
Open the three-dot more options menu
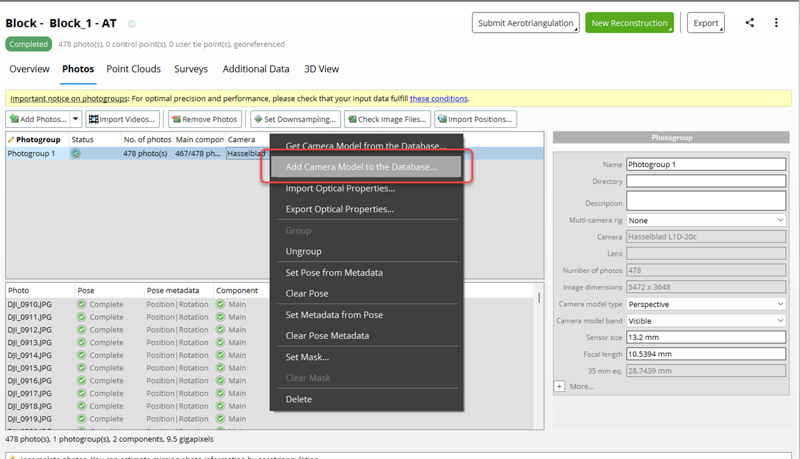(x=776, y=23)
